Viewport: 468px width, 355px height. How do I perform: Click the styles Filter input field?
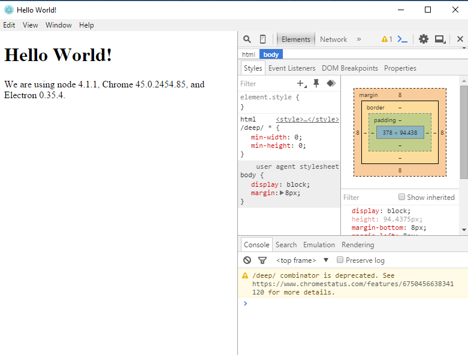tap(264, 84)
